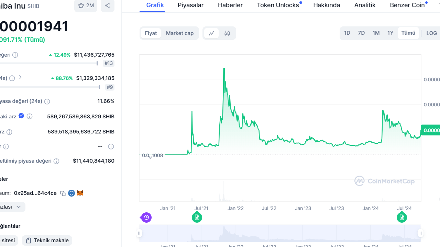440x247 pixels.
Task: Click the #13 market cap rank badge
Action: click(x=109, y=63)
